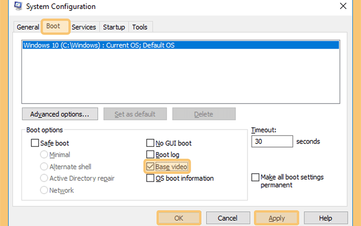361x226 pixels.
Task: Select the Startup tab
Action: click(x=114, y=27)
